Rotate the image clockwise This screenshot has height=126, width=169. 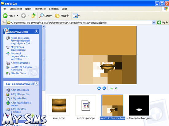pos(111,88)
